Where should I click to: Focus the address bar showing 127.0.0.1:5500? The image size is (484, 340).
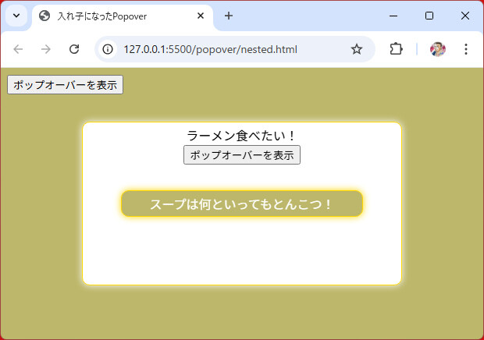(226, 49)
